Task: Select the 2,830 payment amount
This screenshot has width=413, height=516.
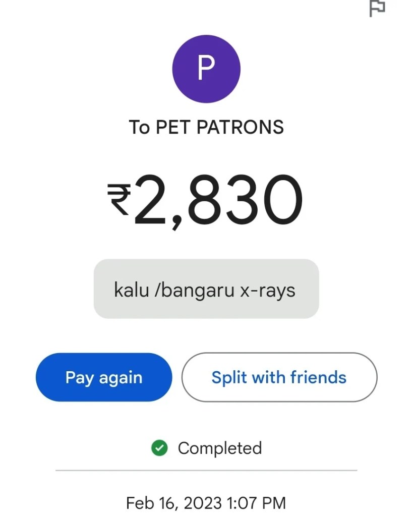Action: (x=218, y=199)
